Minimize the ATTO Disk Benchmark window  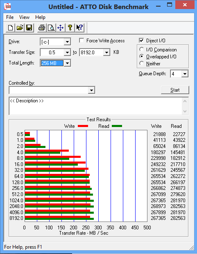point(159,5)
